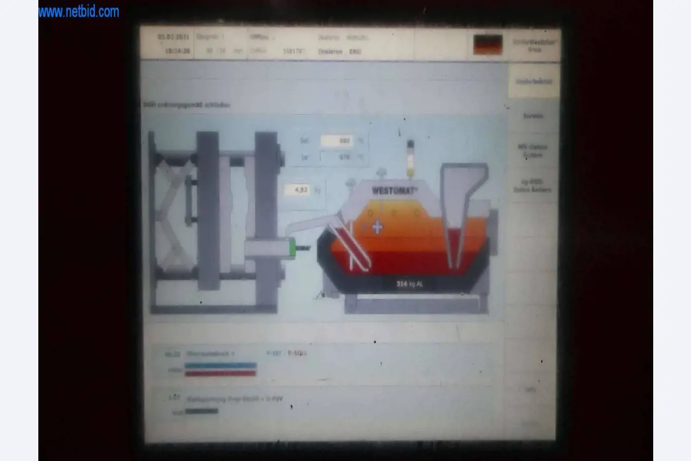This screenshot has width=691, height=461.
Task: Click the blue pressure bar
Action: pos(220,365)
